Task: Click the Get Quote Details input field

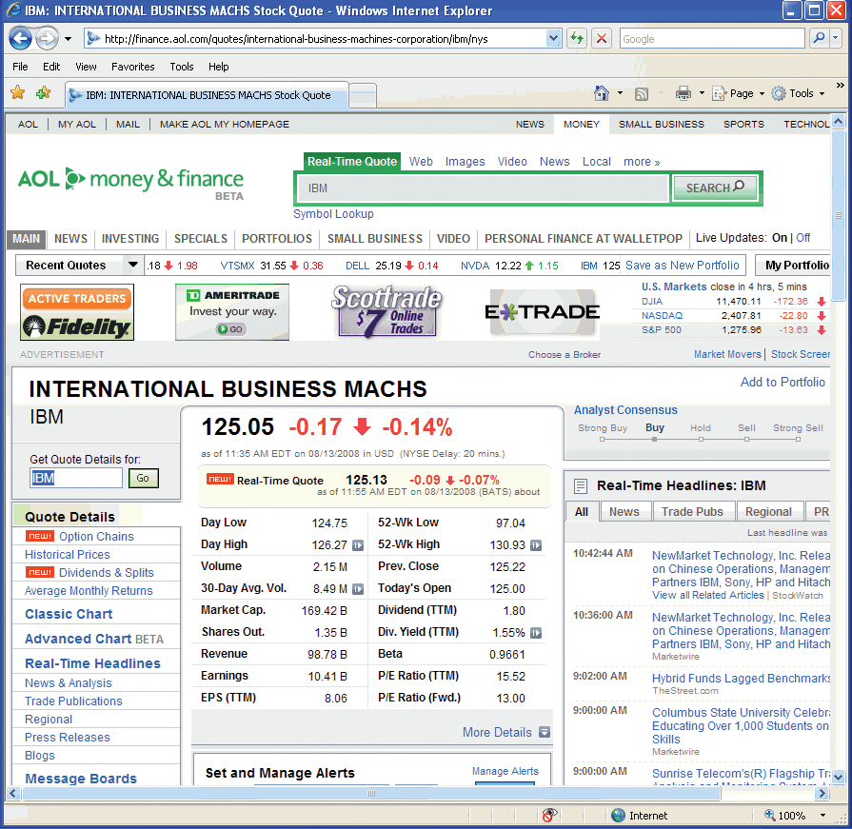Action: coord(75,479)
